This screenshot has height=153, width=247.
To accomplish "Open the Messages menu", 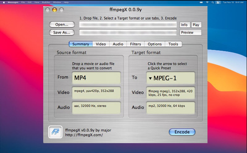I will [x=13, y=2].
